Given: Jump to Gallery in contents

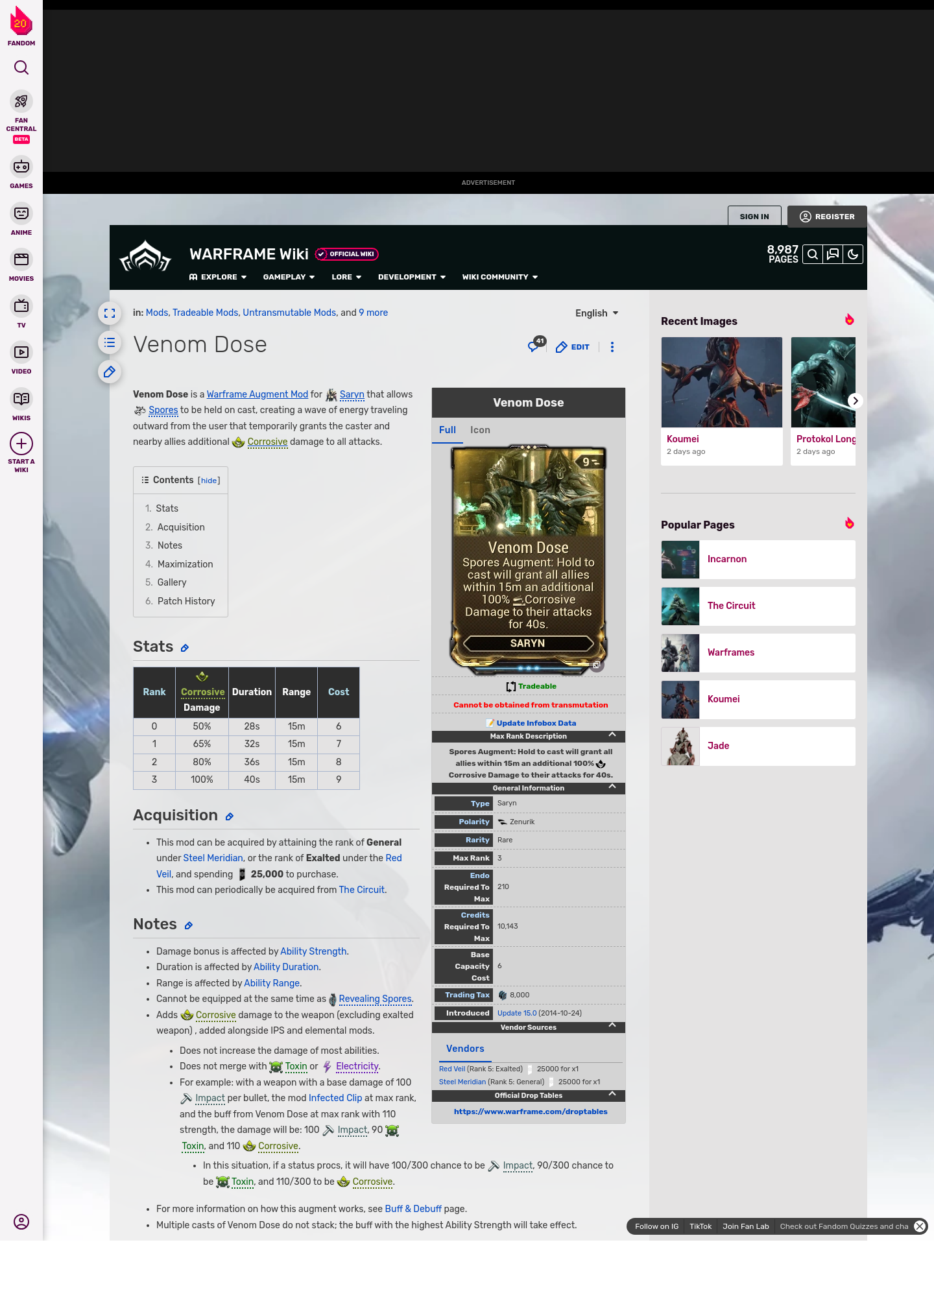Looking at the screenshot, I should [172, 582].
